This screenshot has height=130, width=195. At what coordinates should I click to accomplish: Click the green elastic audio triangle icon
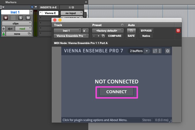pos(4,34)
